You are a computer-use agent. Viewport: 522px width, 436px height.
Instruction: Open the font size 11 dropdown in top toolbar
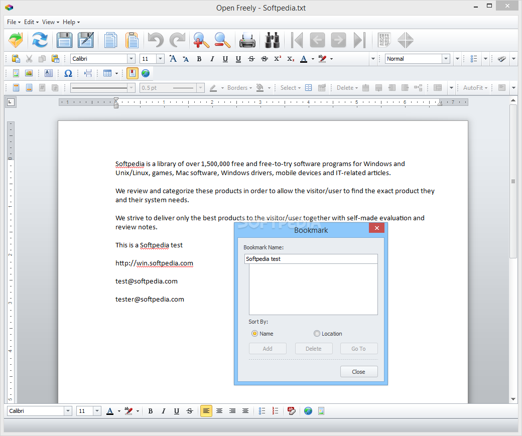point(160,59)
